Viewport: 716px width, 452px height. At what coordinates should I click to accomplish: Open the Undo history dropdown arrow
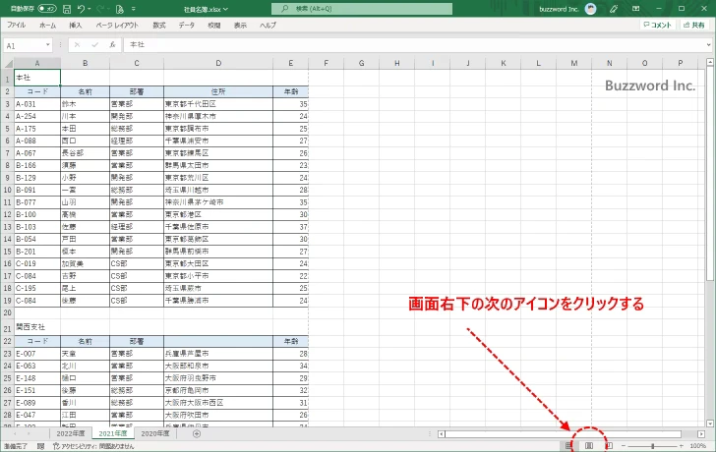point(89,9)
